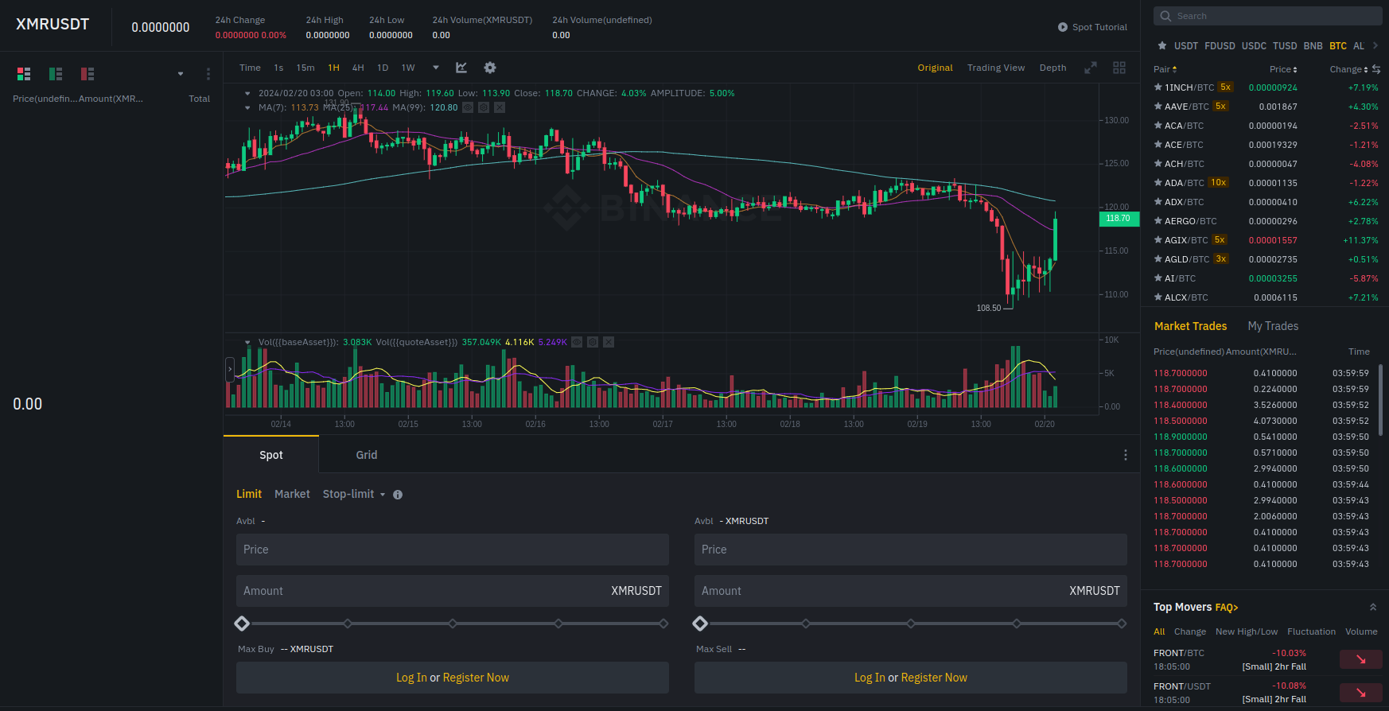Screen dimensions: 1389x711
Task: Open chart settings gear icon
Action: coord(490,68)
